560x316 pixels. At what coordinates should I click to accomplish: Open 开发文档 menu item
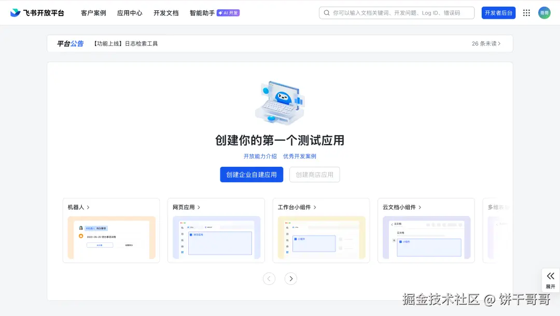[166, 13]
